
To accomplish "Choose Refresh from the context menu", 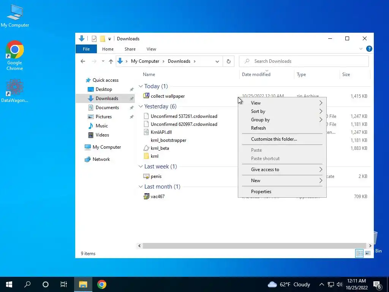I will click(x=282, y=128).
